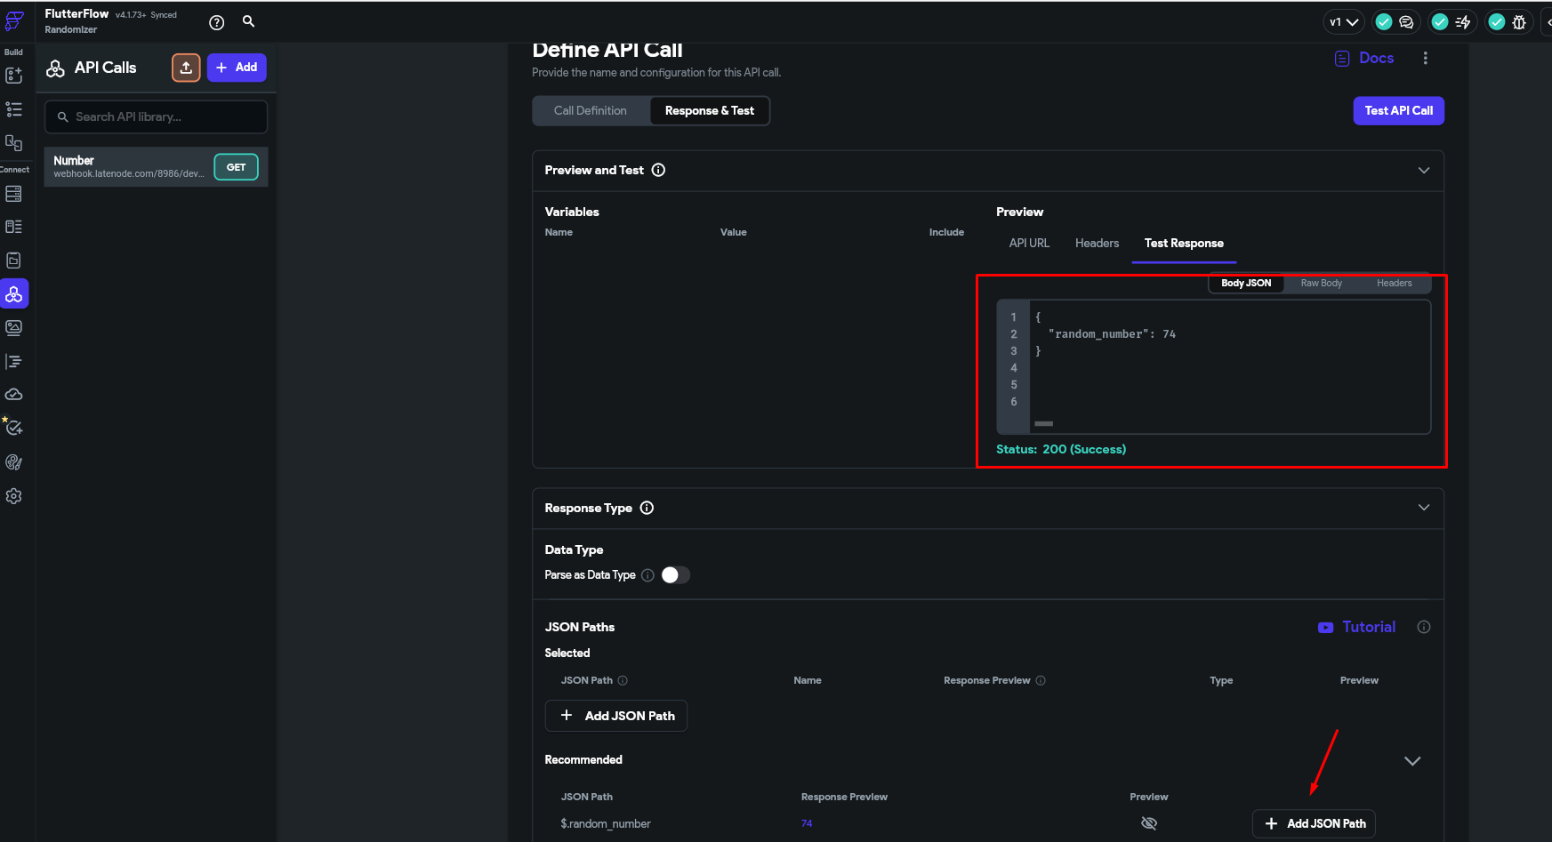Click the Search API library field
This screenshot has width=1552, height=842.
click(157, 117)
